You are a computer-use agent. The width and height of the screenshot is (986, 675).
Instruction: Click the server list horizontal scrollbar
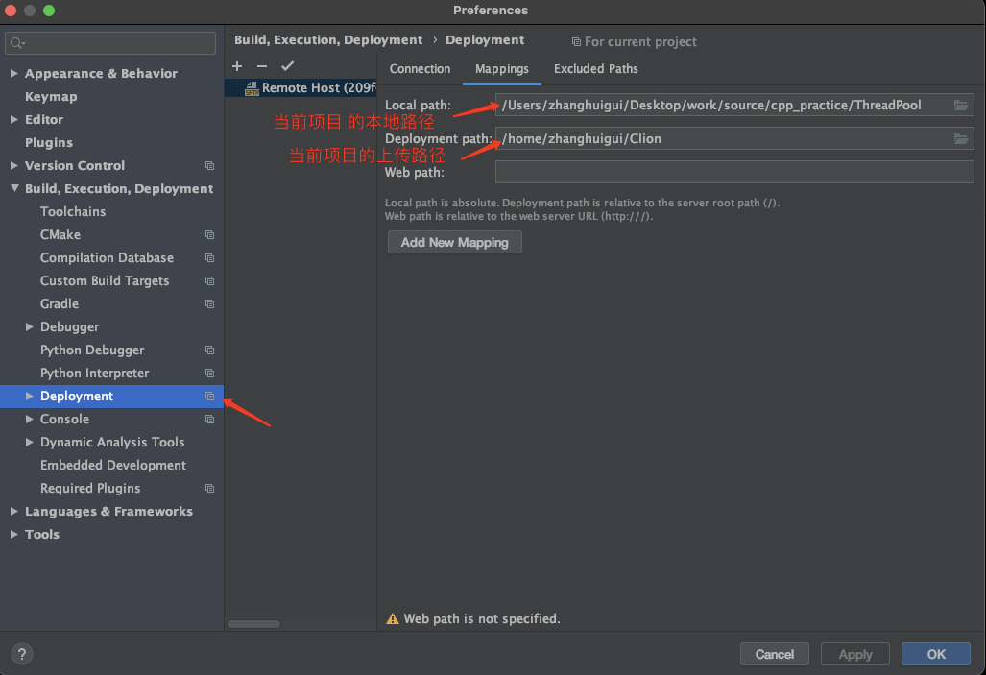254,624
